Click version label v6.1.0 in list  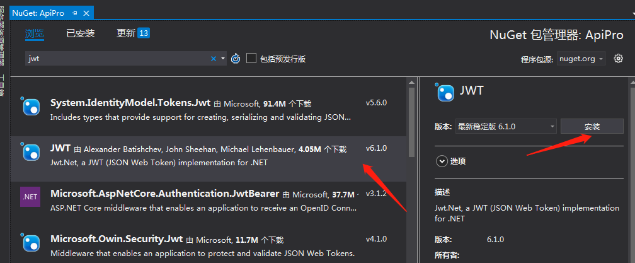376,148
